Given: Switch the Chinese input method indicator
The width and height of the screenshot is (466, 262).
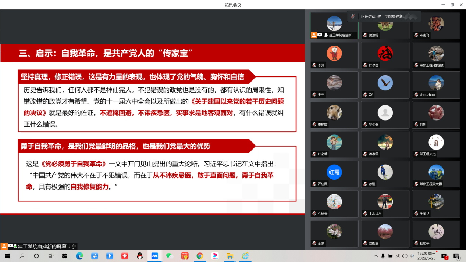Looking at the screenshot, I should (x=412, y=256).
